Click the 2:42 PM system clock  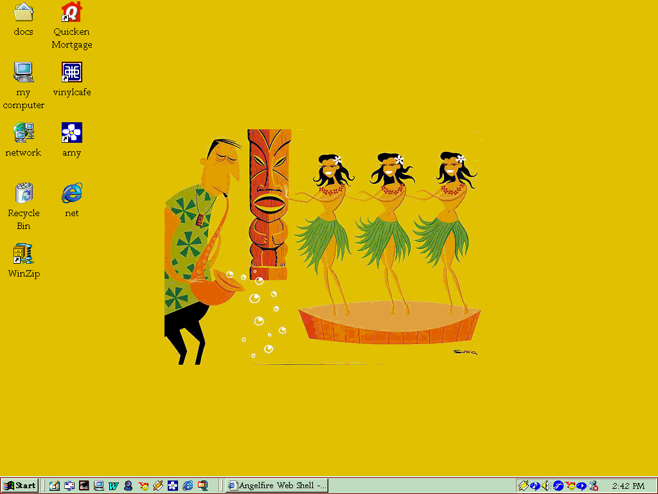coord(628,486)
